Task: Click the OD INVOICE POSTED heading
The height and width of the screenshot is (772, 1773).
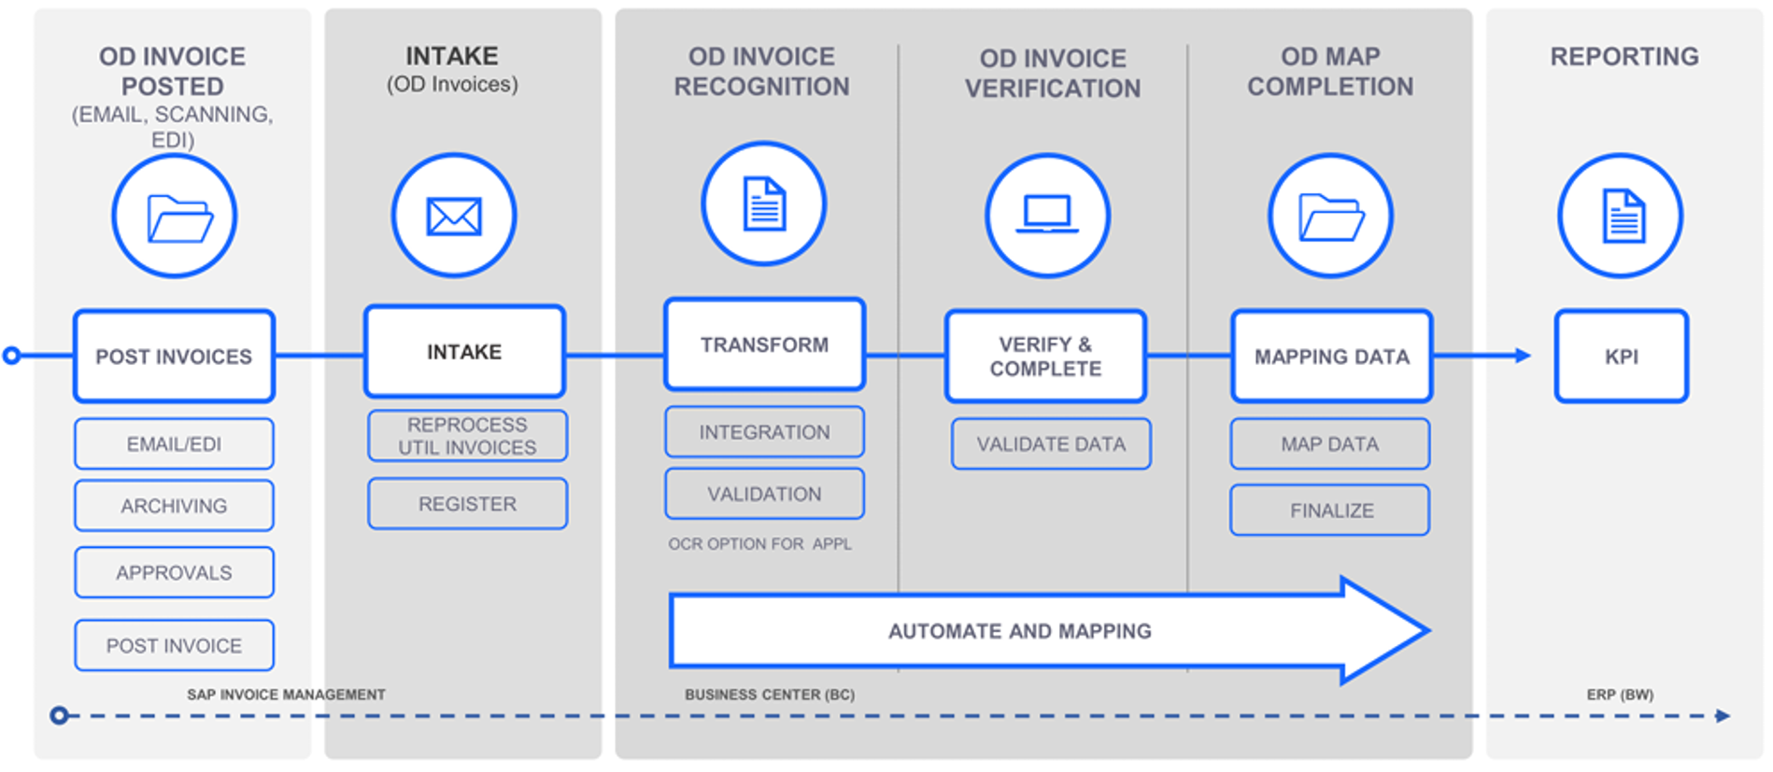Action: 173,71
